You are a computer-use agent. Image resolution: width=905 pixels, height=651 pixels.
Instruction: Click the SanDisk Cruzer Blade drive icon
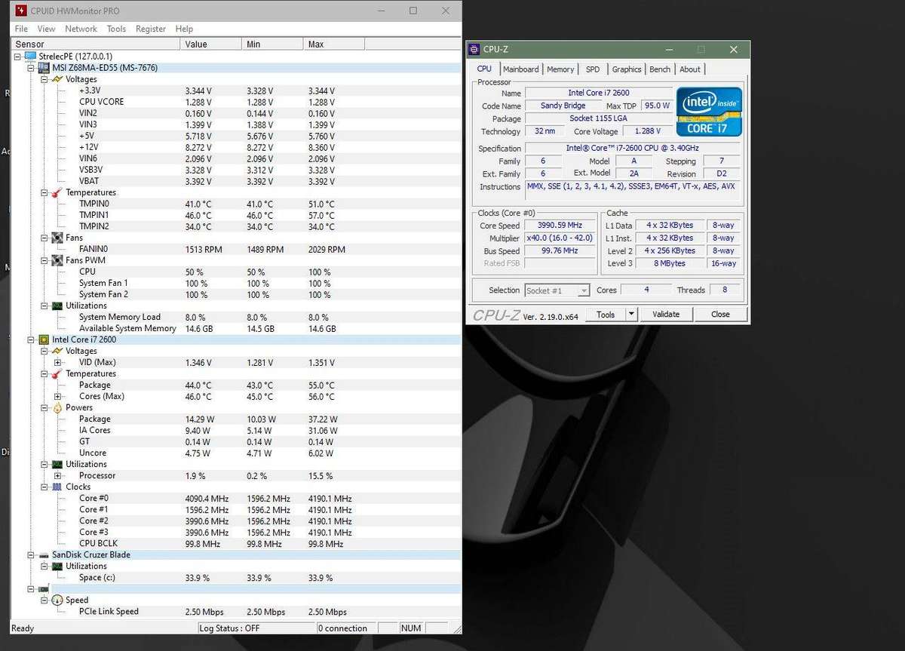pyautogui.click(x=44, y=554)
